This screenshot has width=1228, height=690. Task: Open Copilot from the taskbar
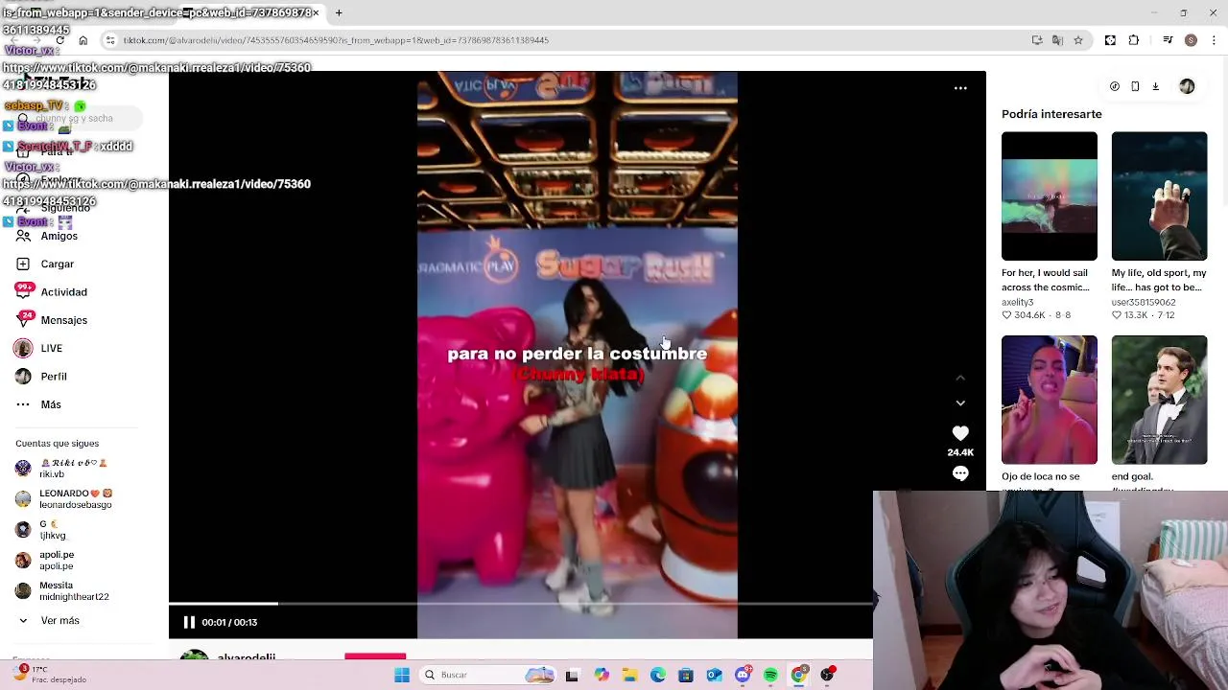tap(602, 676)
